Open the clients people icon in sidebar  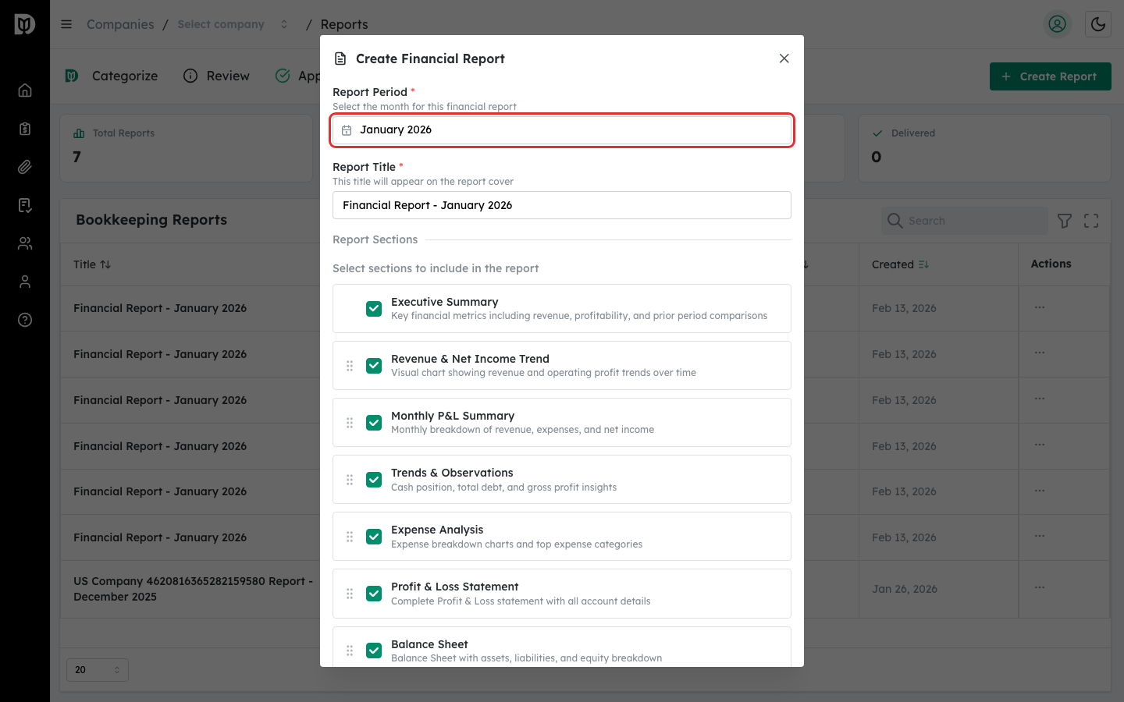pos(25,243)
